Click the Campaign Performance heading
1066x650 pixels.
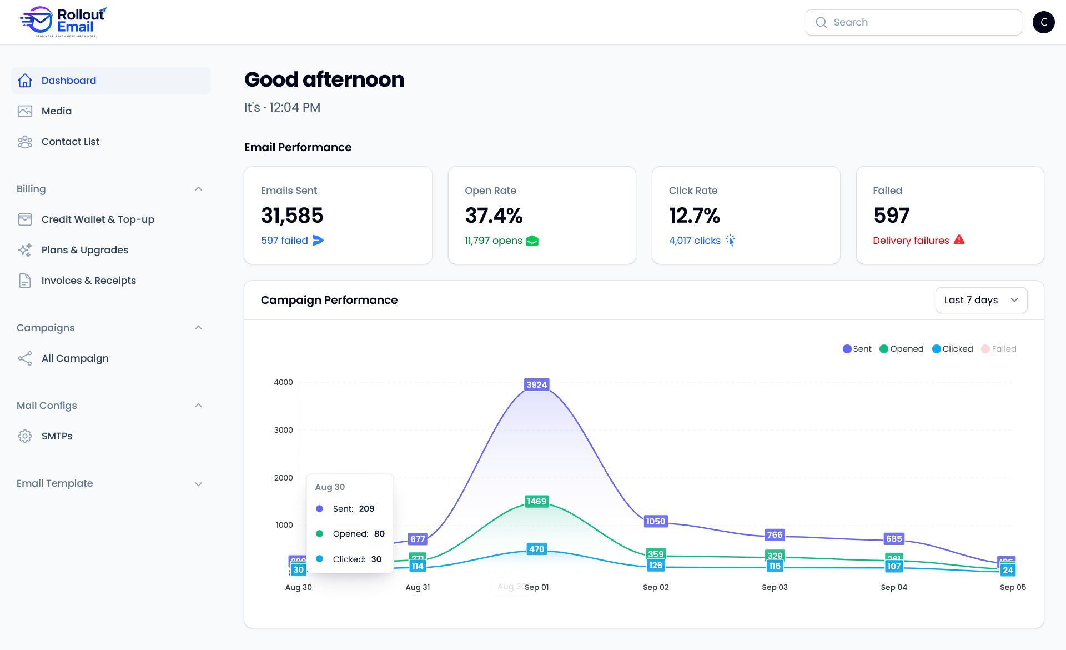[x=329, y=300]
